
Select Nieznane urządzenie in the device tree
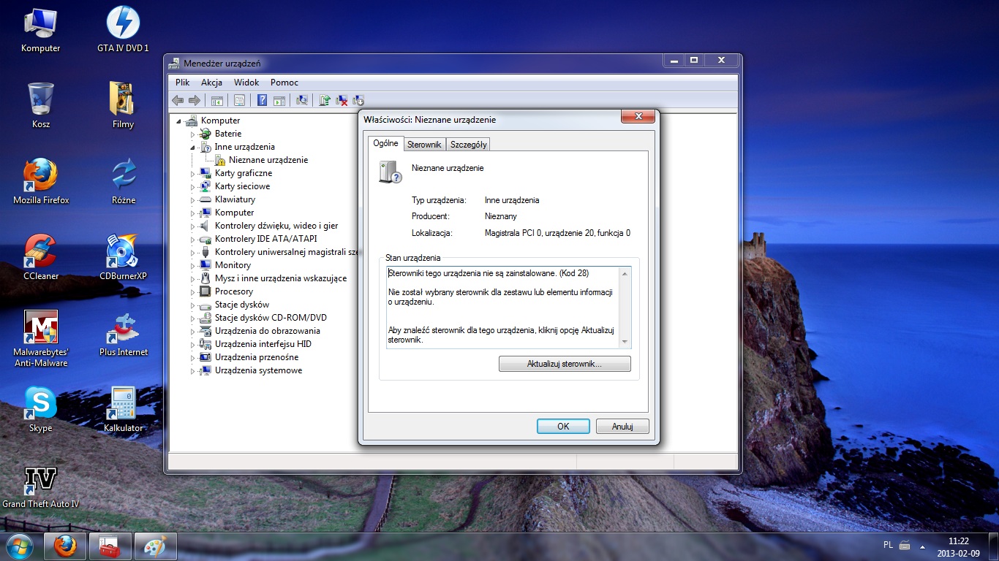click(x=268, y=160)
